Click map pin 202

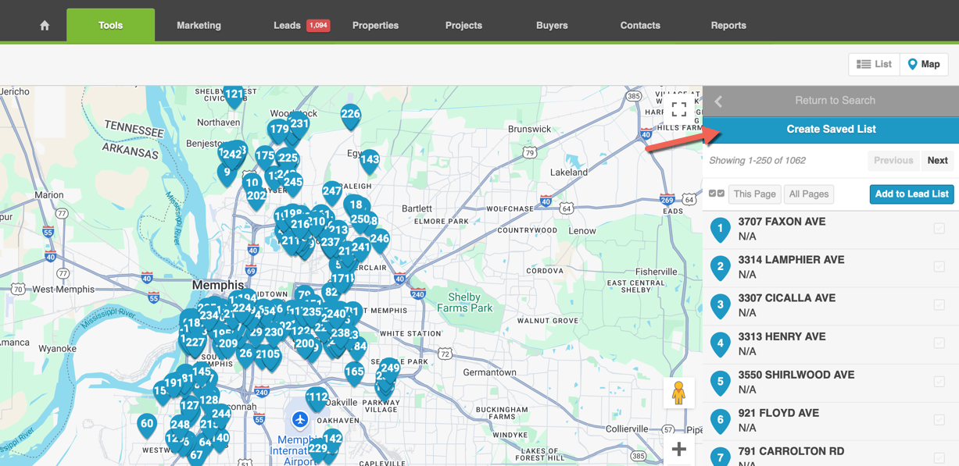(x=256, y=197)
